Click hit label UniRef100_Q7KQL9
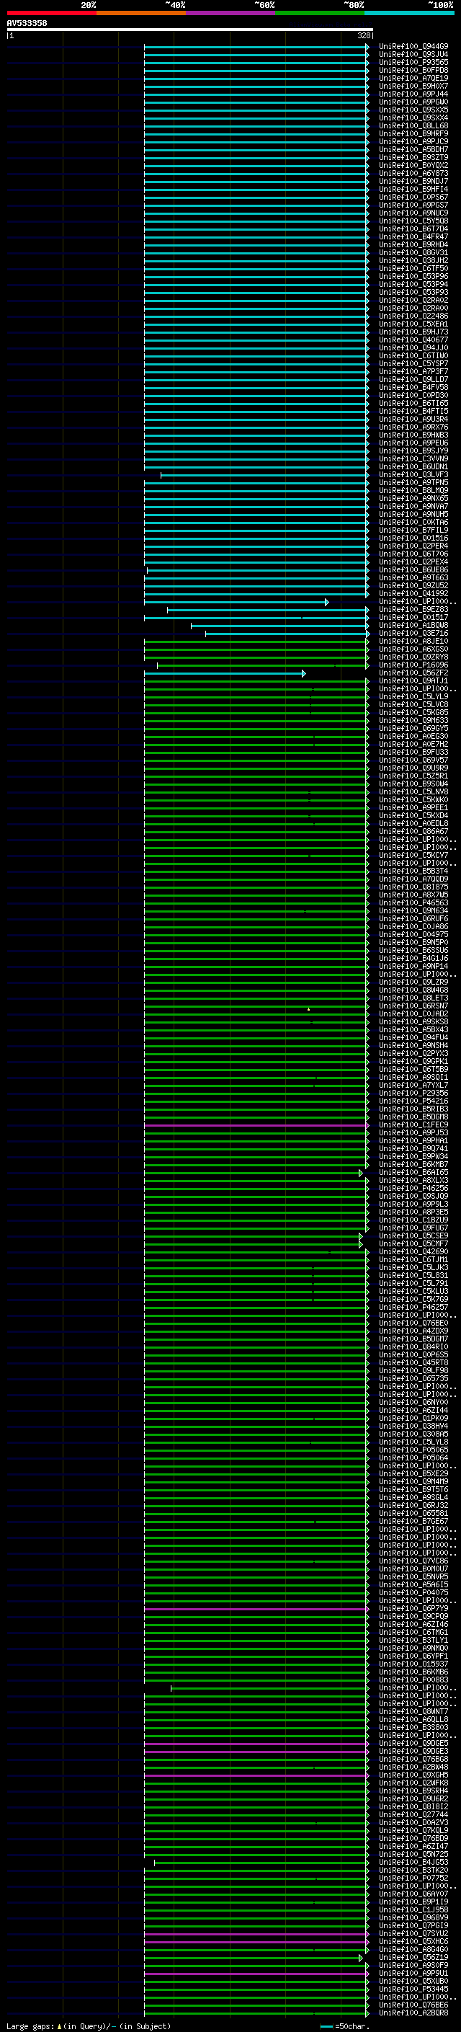Image resolution: width=461 pixels, height=2032 pixels. pos(413,1830)
